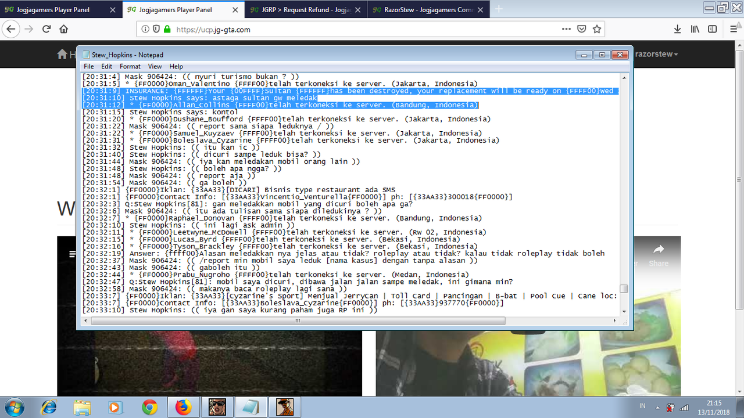Image resolution: width=744 pixels, height=418 pixels.
Task: View the green padlock connection details
Action: (167, 30)
